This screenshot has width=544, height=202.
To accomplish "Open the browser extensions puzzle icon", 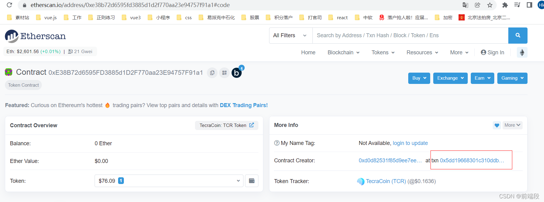I will coord(505,5).
